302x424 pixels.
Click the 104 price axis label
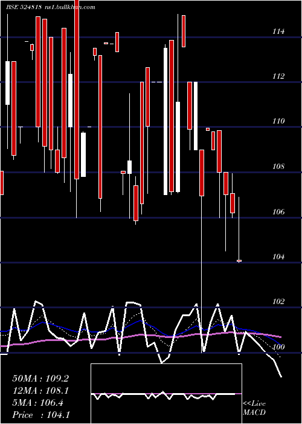point(278,257)
